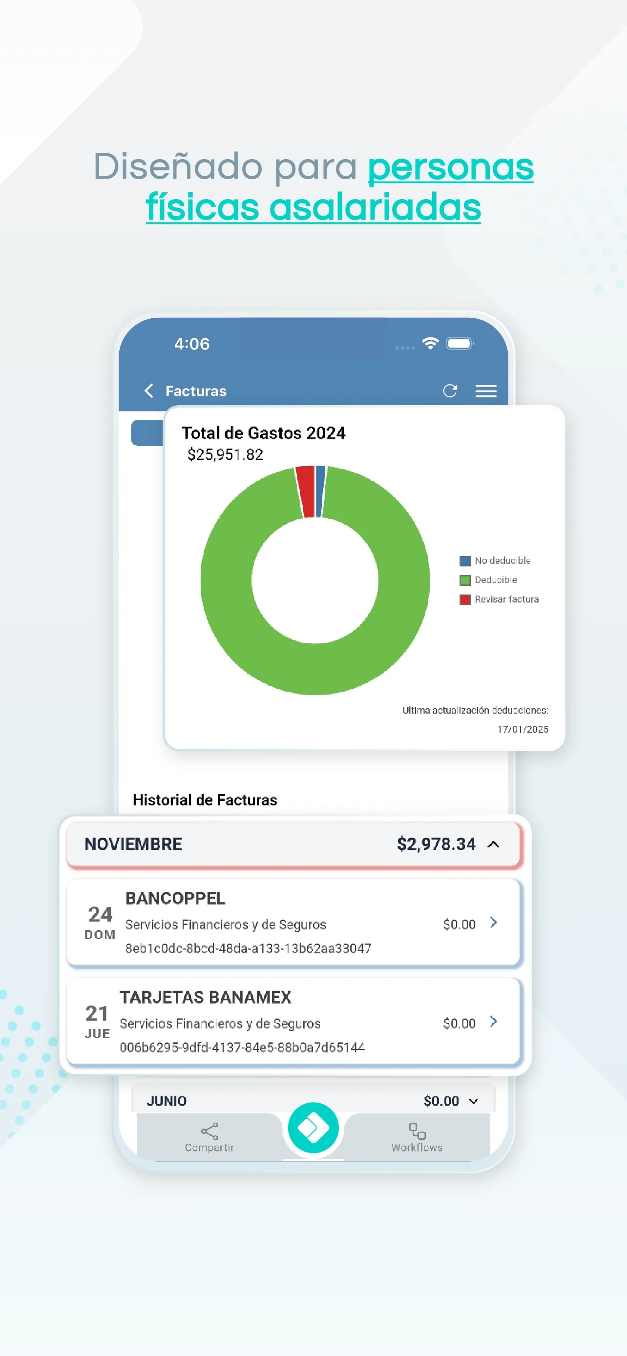Open BANCOPPEL invoice details chevron
This screenshot has width=627, height=1356.
493,922
